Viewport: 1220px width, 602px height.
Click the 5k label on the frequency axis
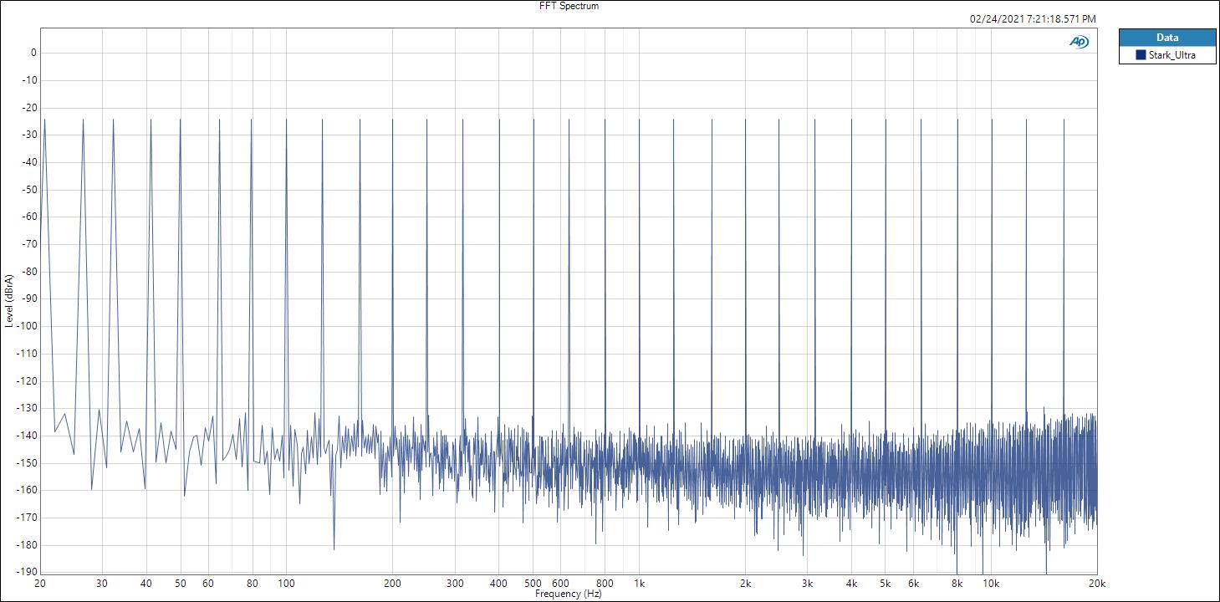coord(886,584)
